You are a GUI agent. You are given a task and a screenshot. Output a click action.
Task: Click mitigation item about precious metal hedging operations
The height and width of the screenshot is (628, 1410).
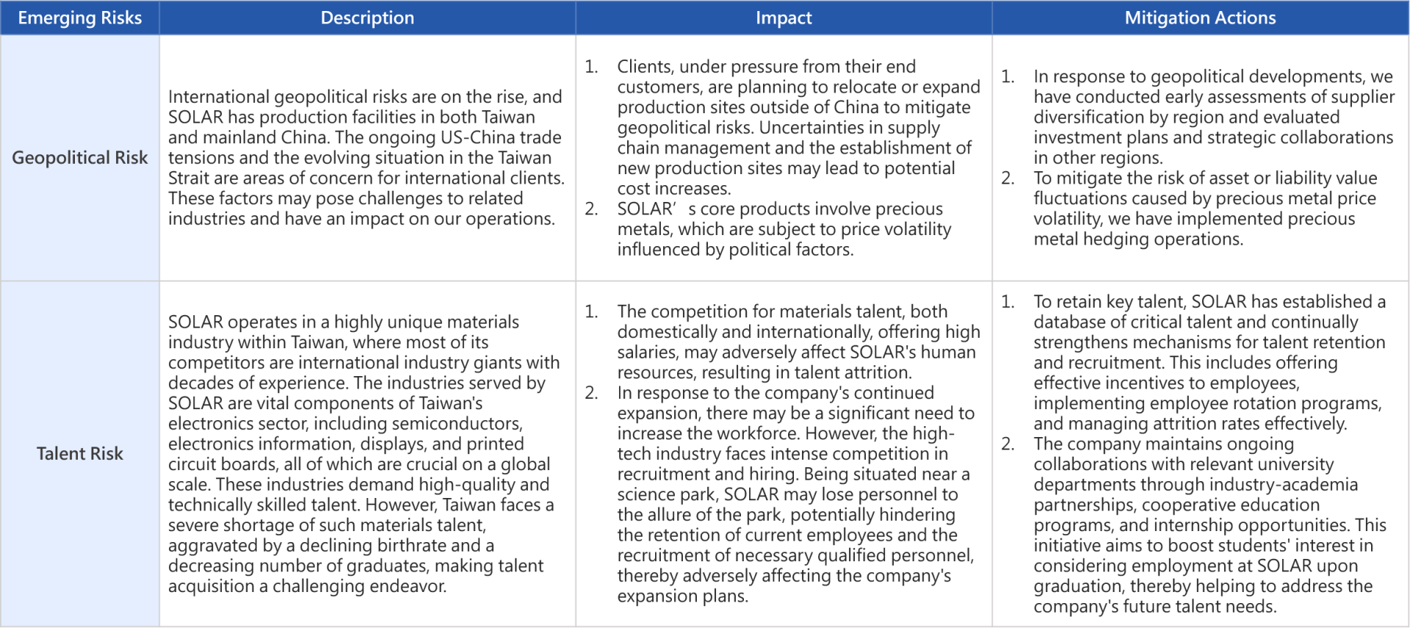[1204, 209]
